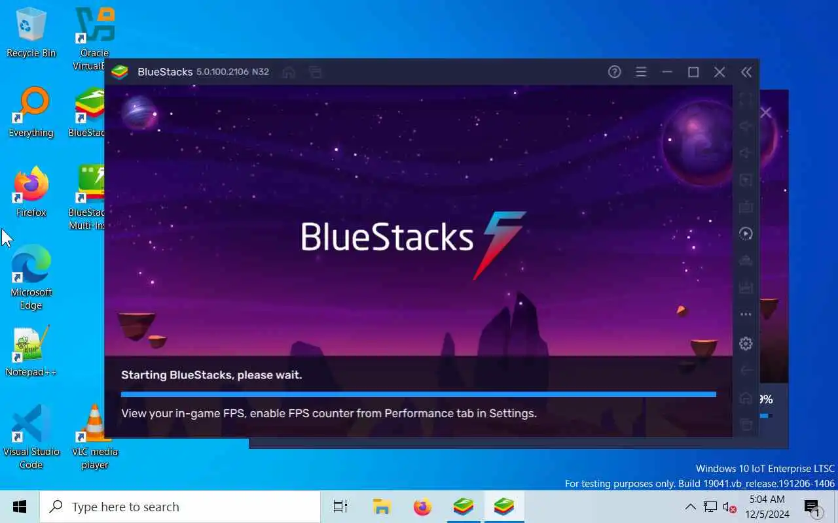Click the network icon in system tray
The image size is (838, 523).
point(710,507)
